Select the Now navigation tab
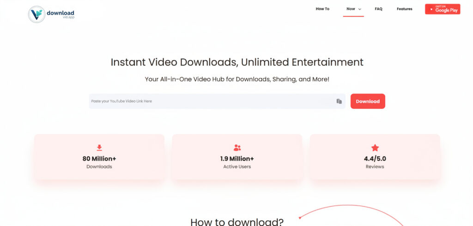The width and height of the screenshot is (473, 226). point(351,9)
